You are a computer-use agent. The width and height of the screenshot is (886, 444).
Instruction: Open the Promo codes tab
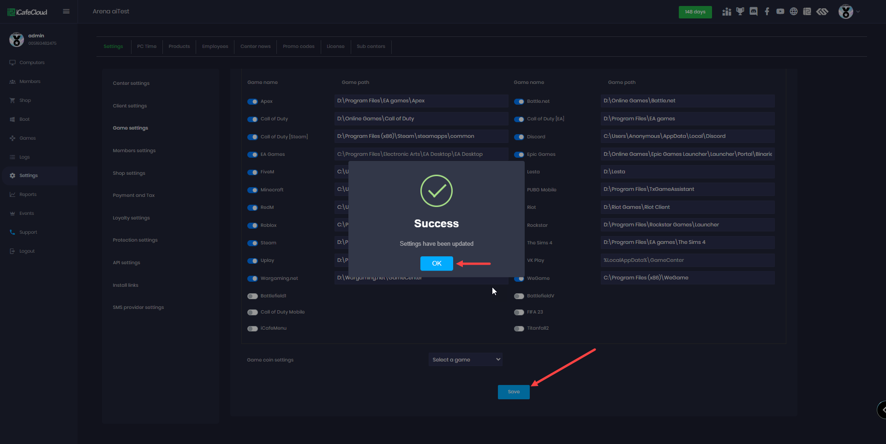(299, 47)
